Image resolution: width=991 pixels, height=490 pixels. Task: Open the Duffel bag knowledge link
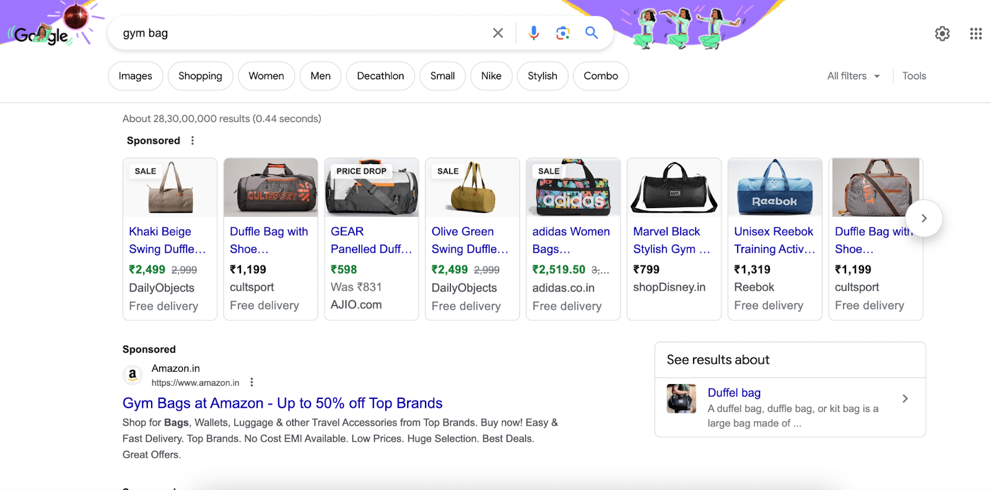click(x=734, y=393)
